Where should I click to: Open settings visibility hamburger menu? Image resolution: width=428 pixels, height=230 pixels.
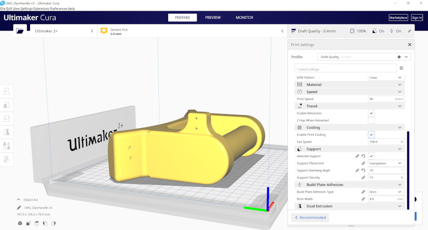401,68
